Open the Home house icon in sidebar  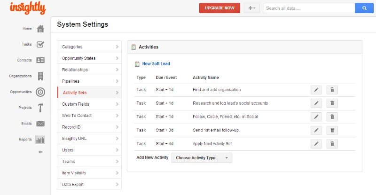(40, 29)
